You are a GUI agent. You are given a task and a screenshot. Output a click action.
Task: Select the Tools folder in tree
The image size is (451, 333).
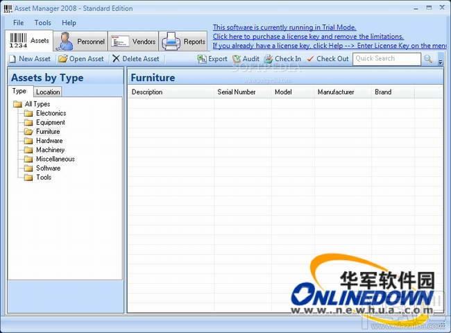click(37, 178)
